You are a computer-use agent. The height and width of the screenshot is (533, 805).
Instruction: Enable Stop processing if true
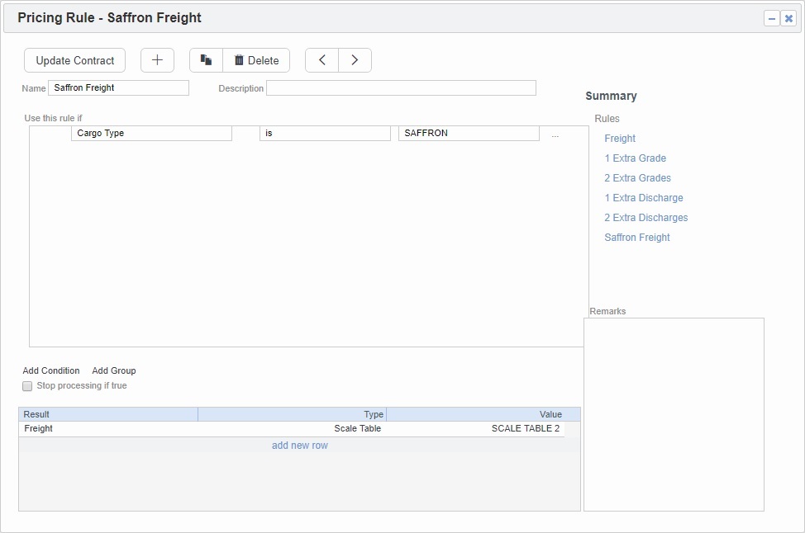tap(27, 386)
